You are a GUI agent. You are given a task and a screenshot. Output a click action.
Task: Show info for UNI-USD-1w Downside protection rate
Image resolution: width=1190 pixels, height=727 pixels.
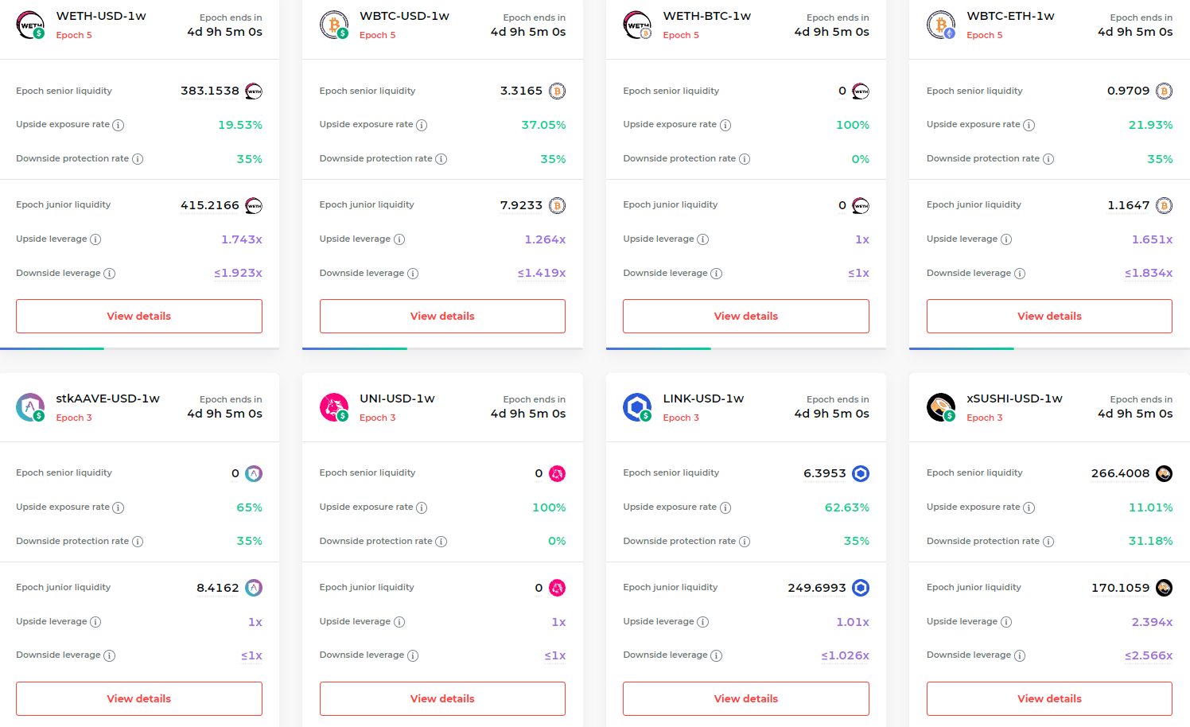(x=441, y=542)
